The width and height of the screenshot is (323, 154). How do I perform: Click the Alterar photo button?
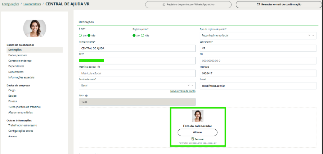click(198, 133)
